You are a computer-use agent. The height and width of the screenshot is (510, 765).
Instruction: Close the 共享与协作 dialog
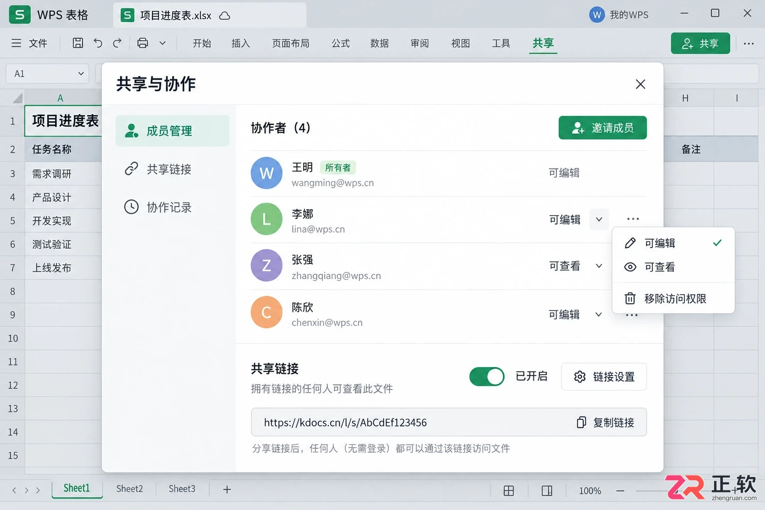[640, 84]
